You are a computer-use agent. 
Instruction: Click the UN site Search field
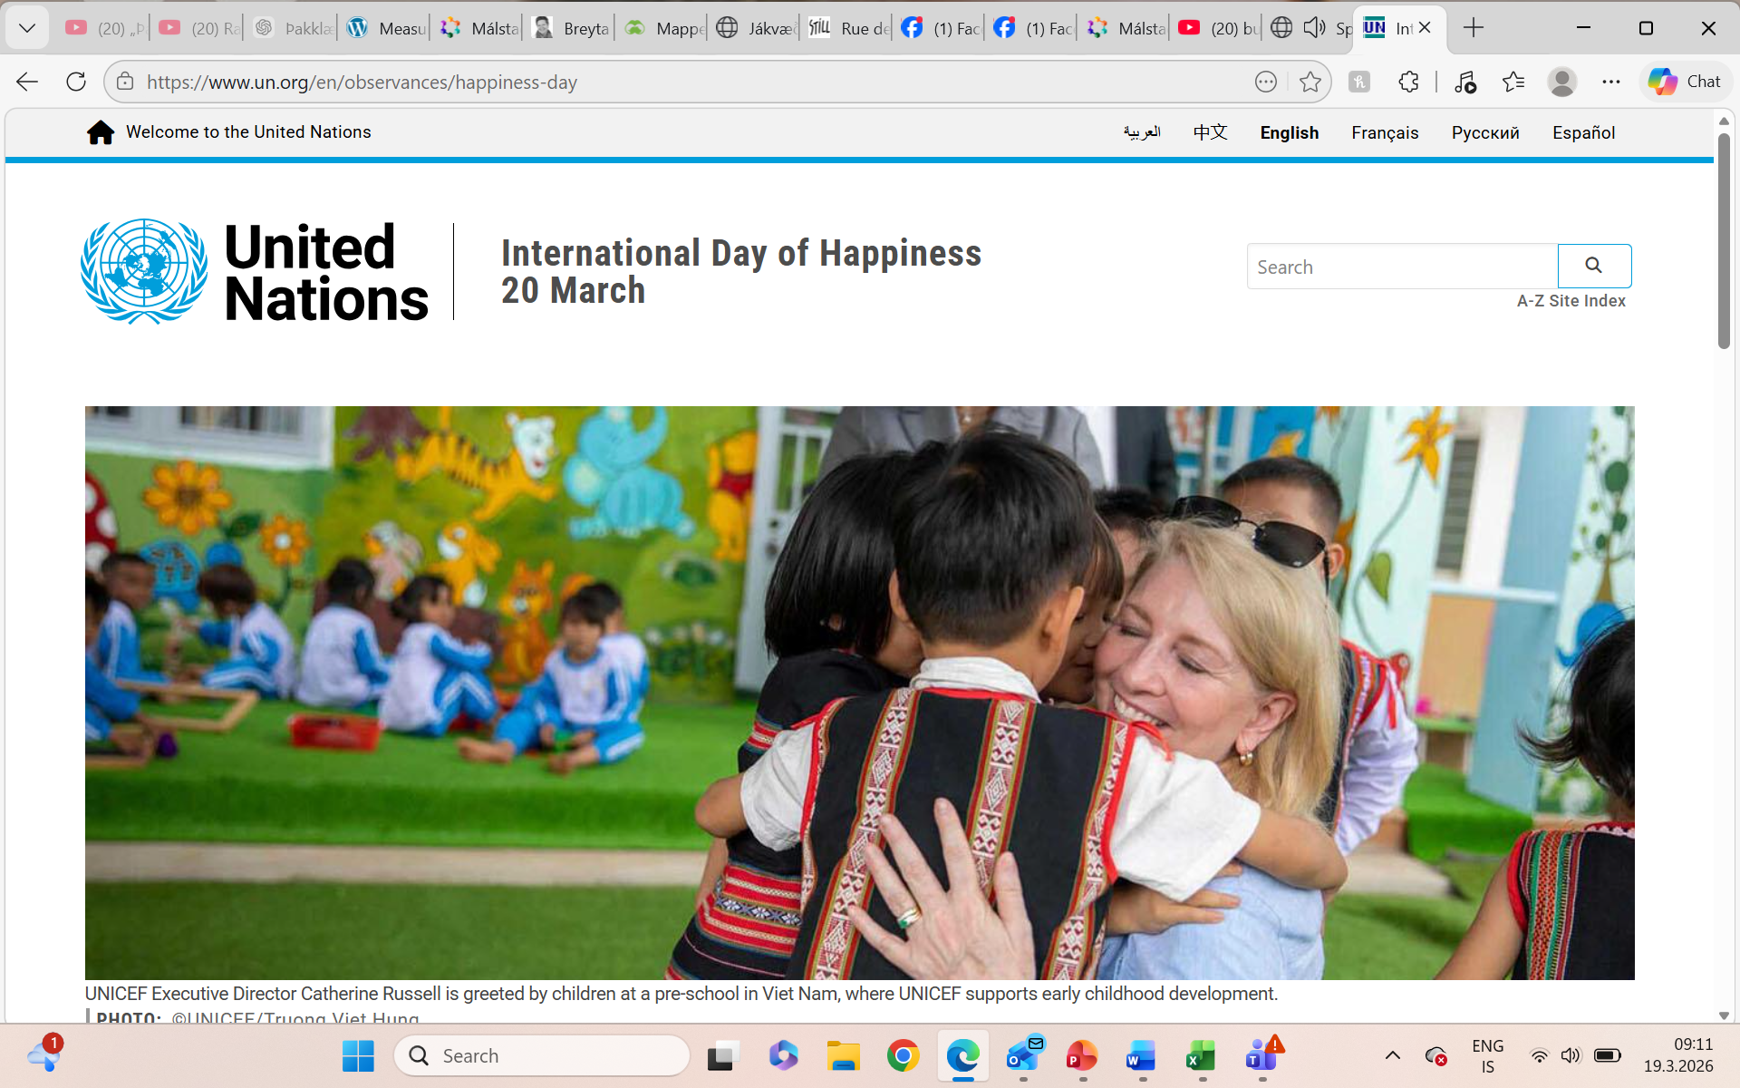coord(1402,267)
